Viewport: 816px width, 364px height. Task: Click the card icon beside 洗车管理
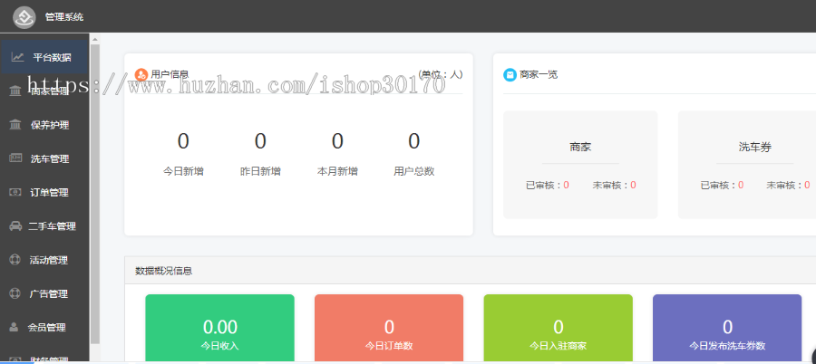[x=15, y=158]
